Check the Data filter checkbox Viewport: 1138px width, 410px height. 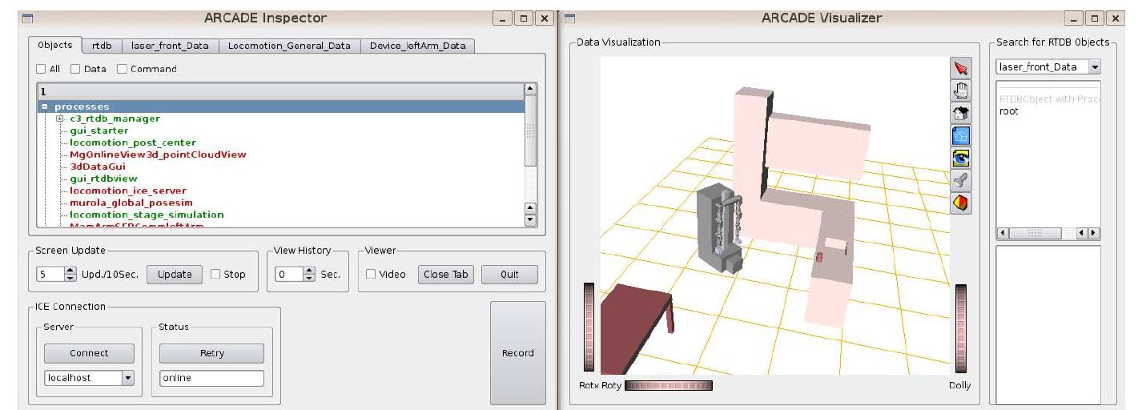tap(75, 69)
